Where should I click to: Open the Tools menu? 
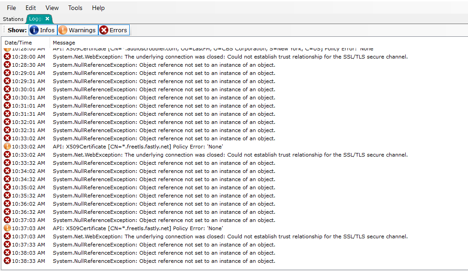75,8
